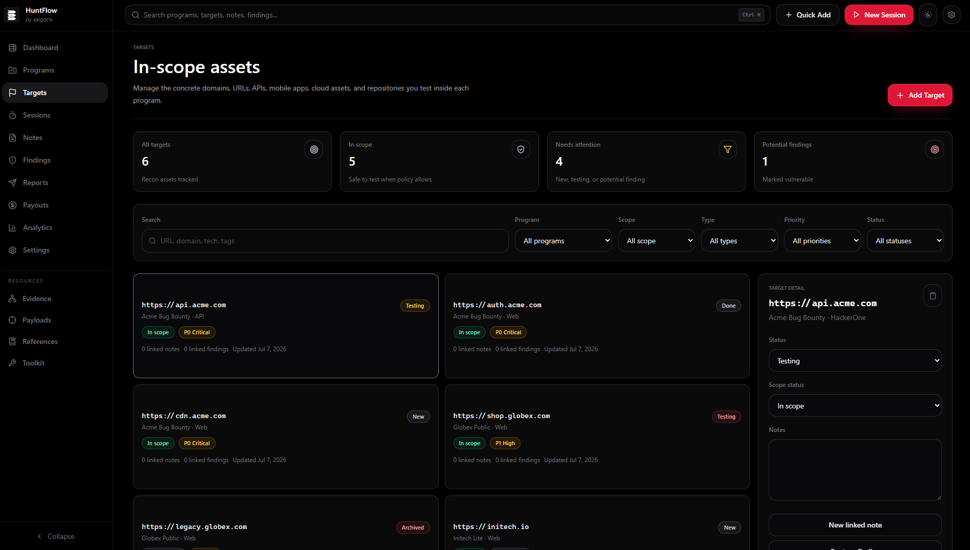Select Targets in the sidebar

pyautogui.click(x=55, y=93)
